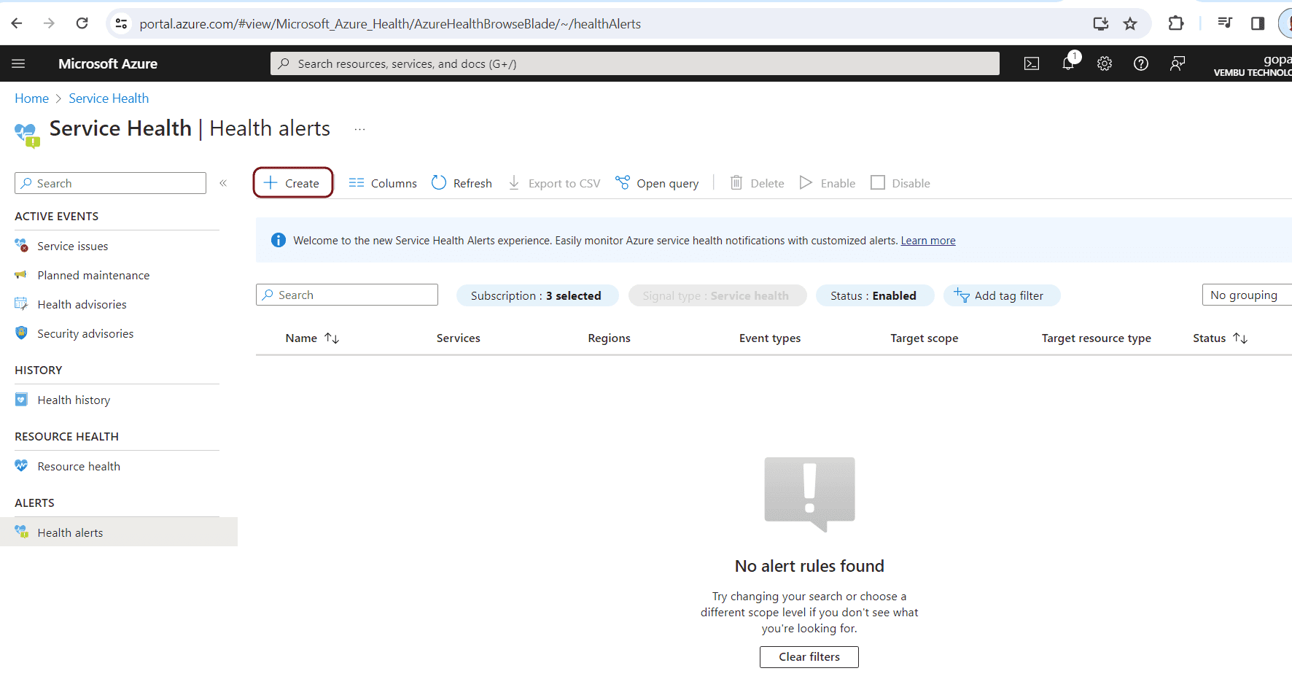Open the Status Enabled filter pill
Screen dimensions: 1292x679
tap(874, 295)
